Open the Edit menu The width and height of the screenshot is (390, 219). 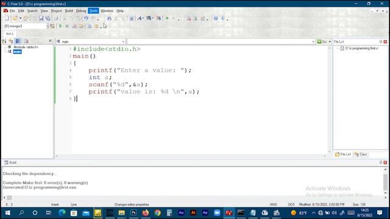[21, 11]
